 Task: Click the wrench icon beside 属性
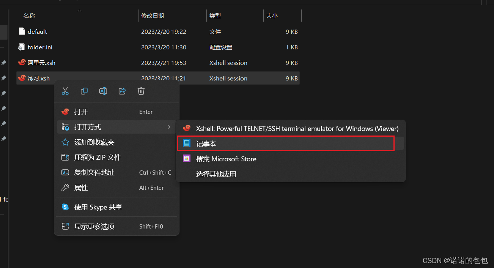[65, 188]
